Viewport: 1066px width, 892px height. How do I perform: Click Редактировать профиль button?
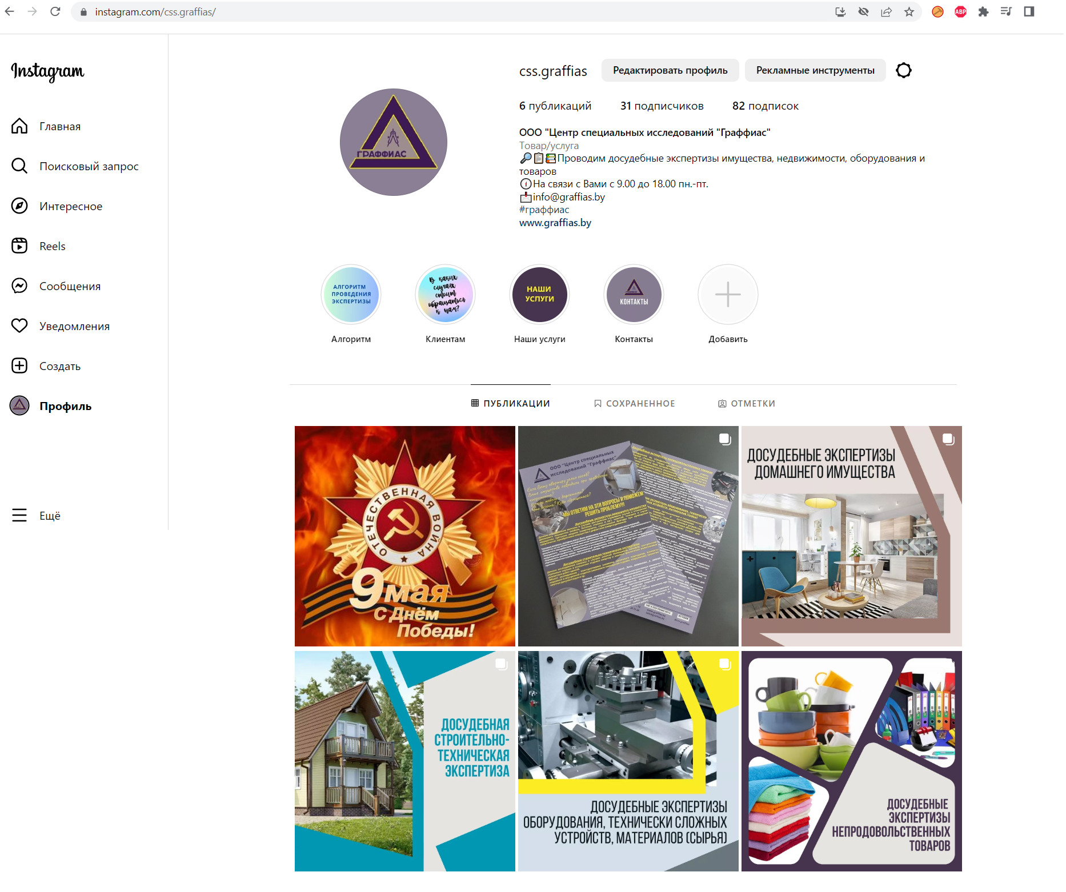coord(670,70)
